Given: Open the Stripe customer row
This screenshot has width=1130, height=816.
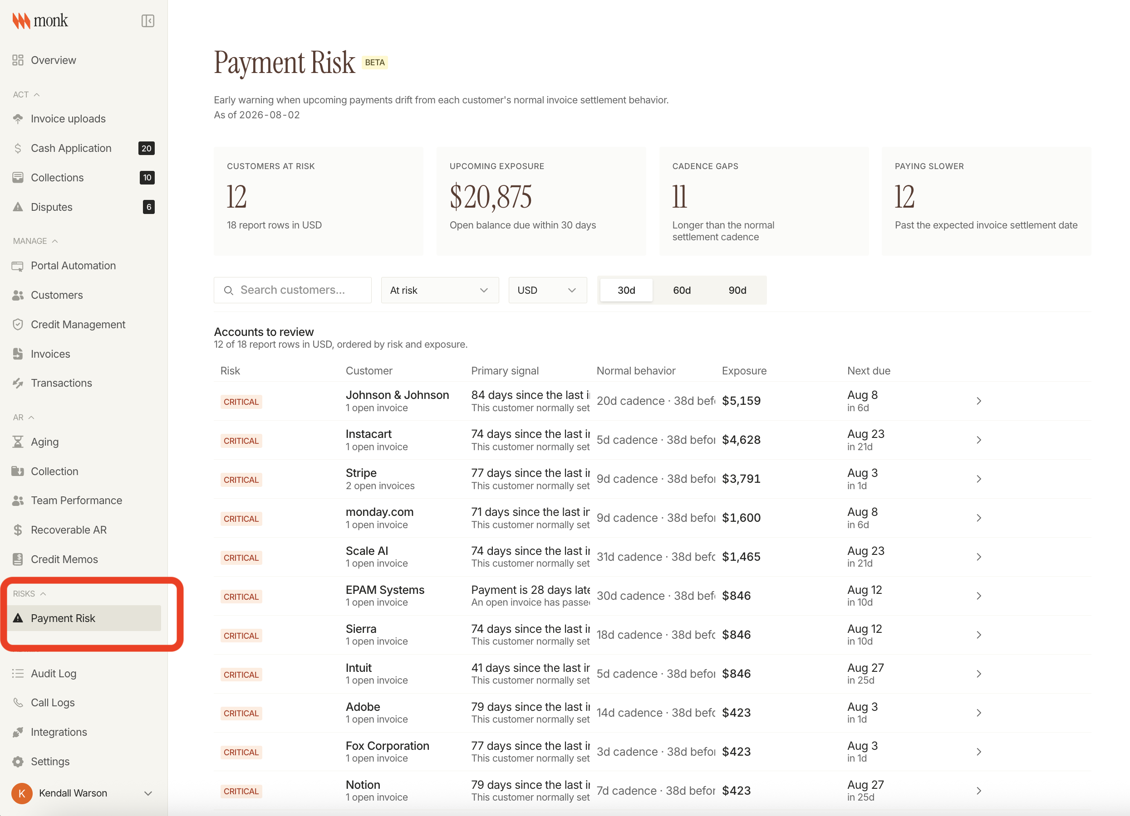Looking at the screenshot, I should (x=653, y=479).
